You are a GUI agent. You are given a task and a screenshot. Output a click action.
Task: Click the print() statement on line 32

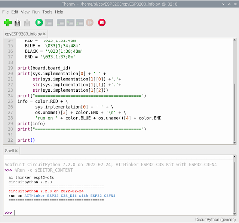click(26, 140)
